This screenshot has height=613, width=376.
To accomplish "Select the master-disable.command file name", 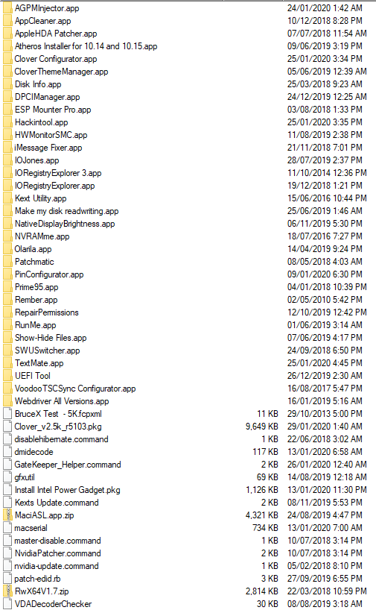I will (x=57, y=541).
